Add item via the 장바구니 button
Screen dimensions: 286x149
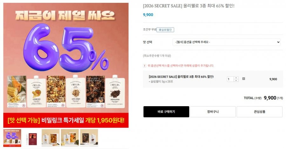(213, 112)
